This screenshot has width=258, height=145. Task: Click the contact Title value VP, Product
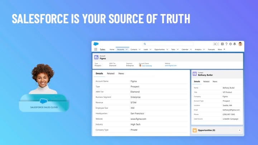[x=227, y=92]
